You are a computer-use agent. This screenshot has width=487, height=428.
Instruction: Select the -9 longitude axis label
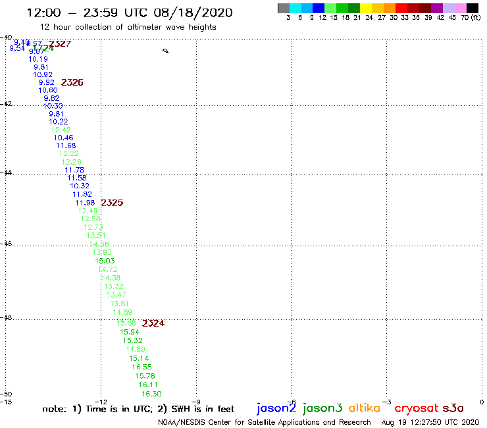pyautogui.click(x=196, y=402)
